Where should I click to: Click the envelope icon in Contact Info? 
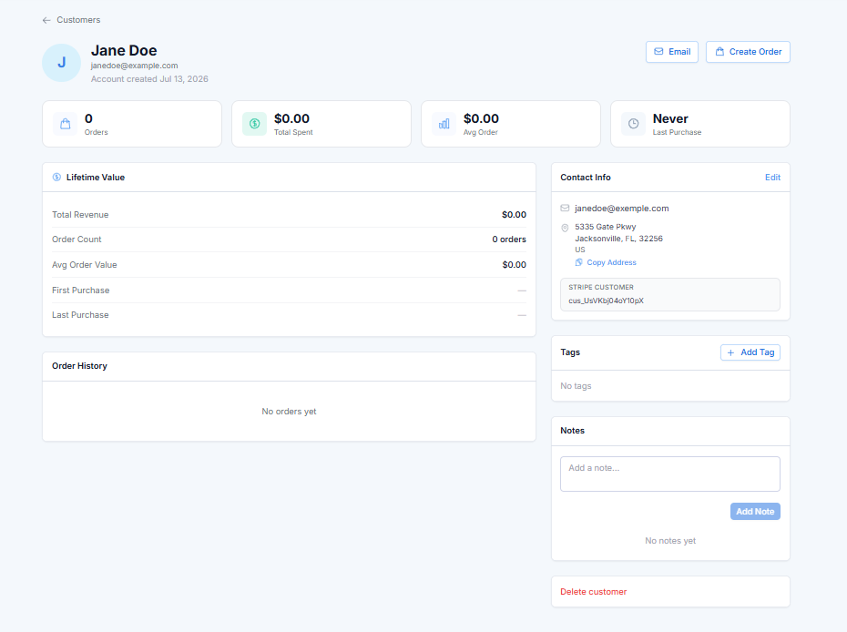(x=565, y=208)
